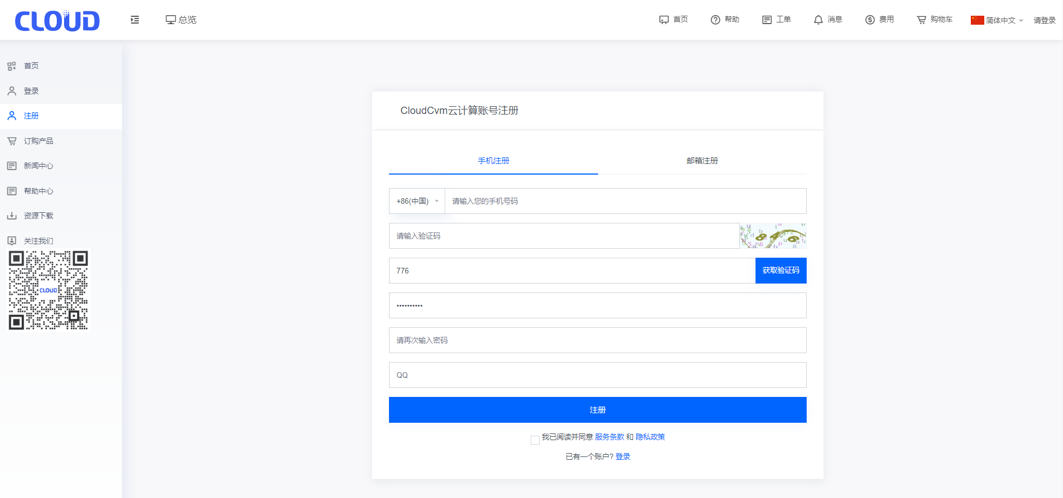This screenshot has width=1063, height=498.
Task: Click sidebar 新闻中心 icon
Action: (x=12, y=166)
